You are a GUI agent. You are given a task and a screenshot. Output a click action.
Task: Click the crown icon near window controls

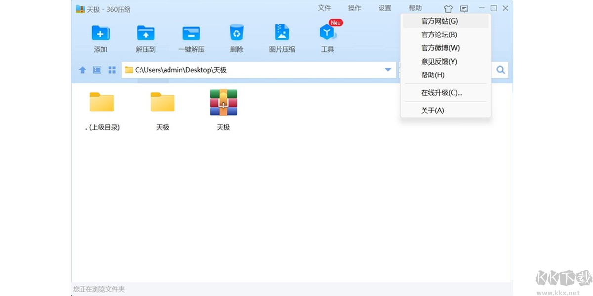[448, 8]
